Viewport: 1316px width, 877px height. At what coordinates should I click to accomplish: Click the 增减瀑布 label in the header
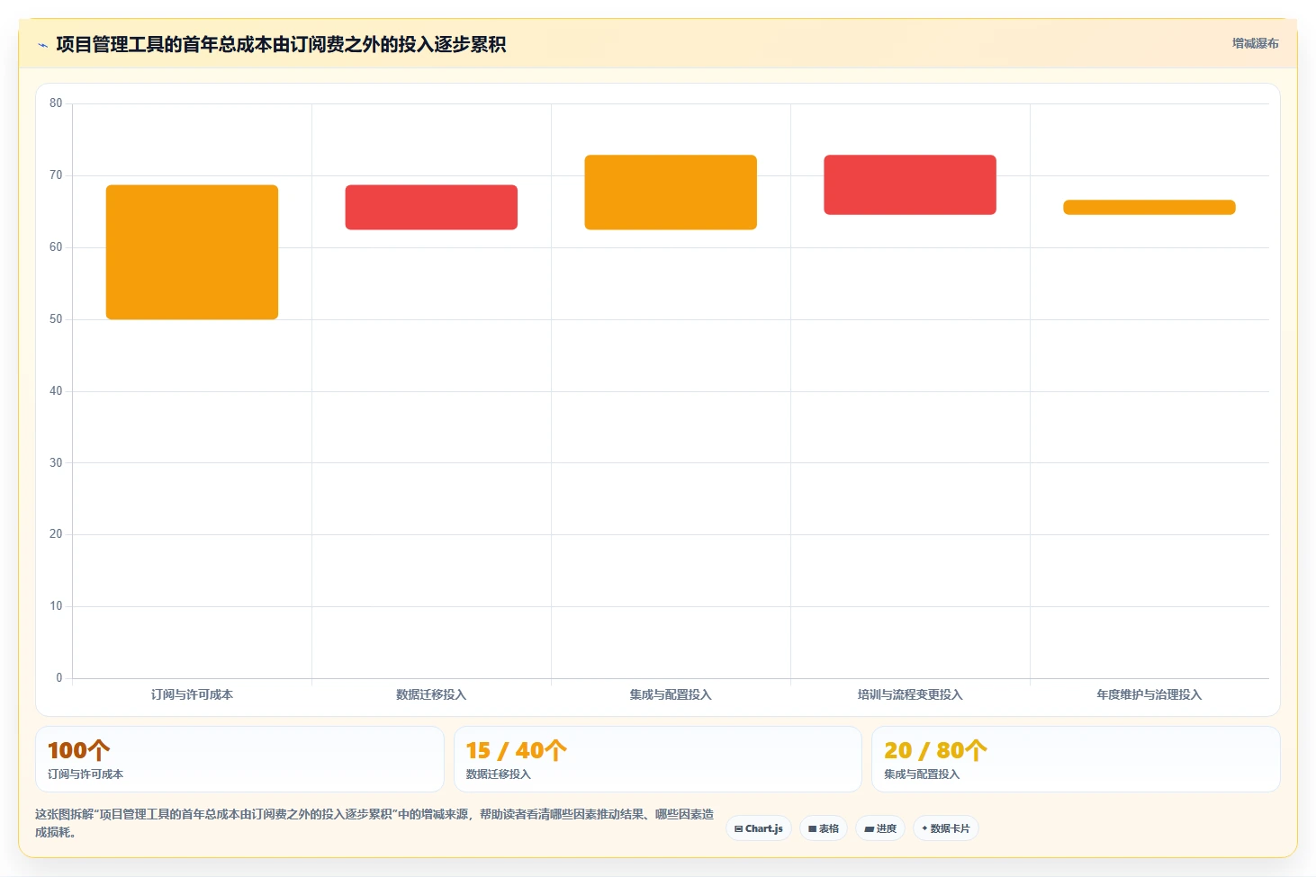coord(1255,43)
